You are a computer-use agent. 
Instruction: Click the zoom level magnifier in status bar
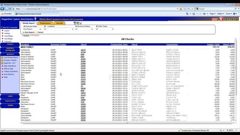click(x=228, y=130)
